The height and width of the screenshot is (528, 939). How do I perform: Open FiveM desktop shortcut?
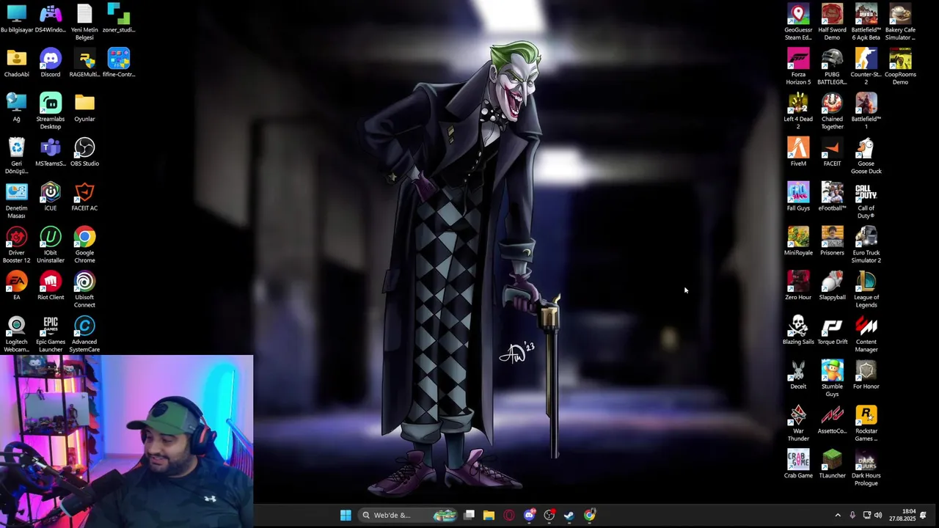(x=798, y=152)
